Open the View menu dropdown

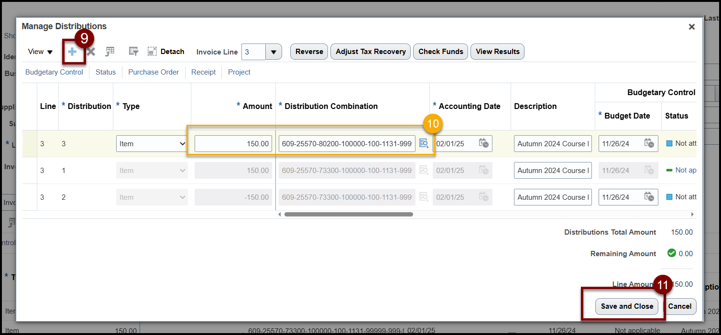[40, 52]
